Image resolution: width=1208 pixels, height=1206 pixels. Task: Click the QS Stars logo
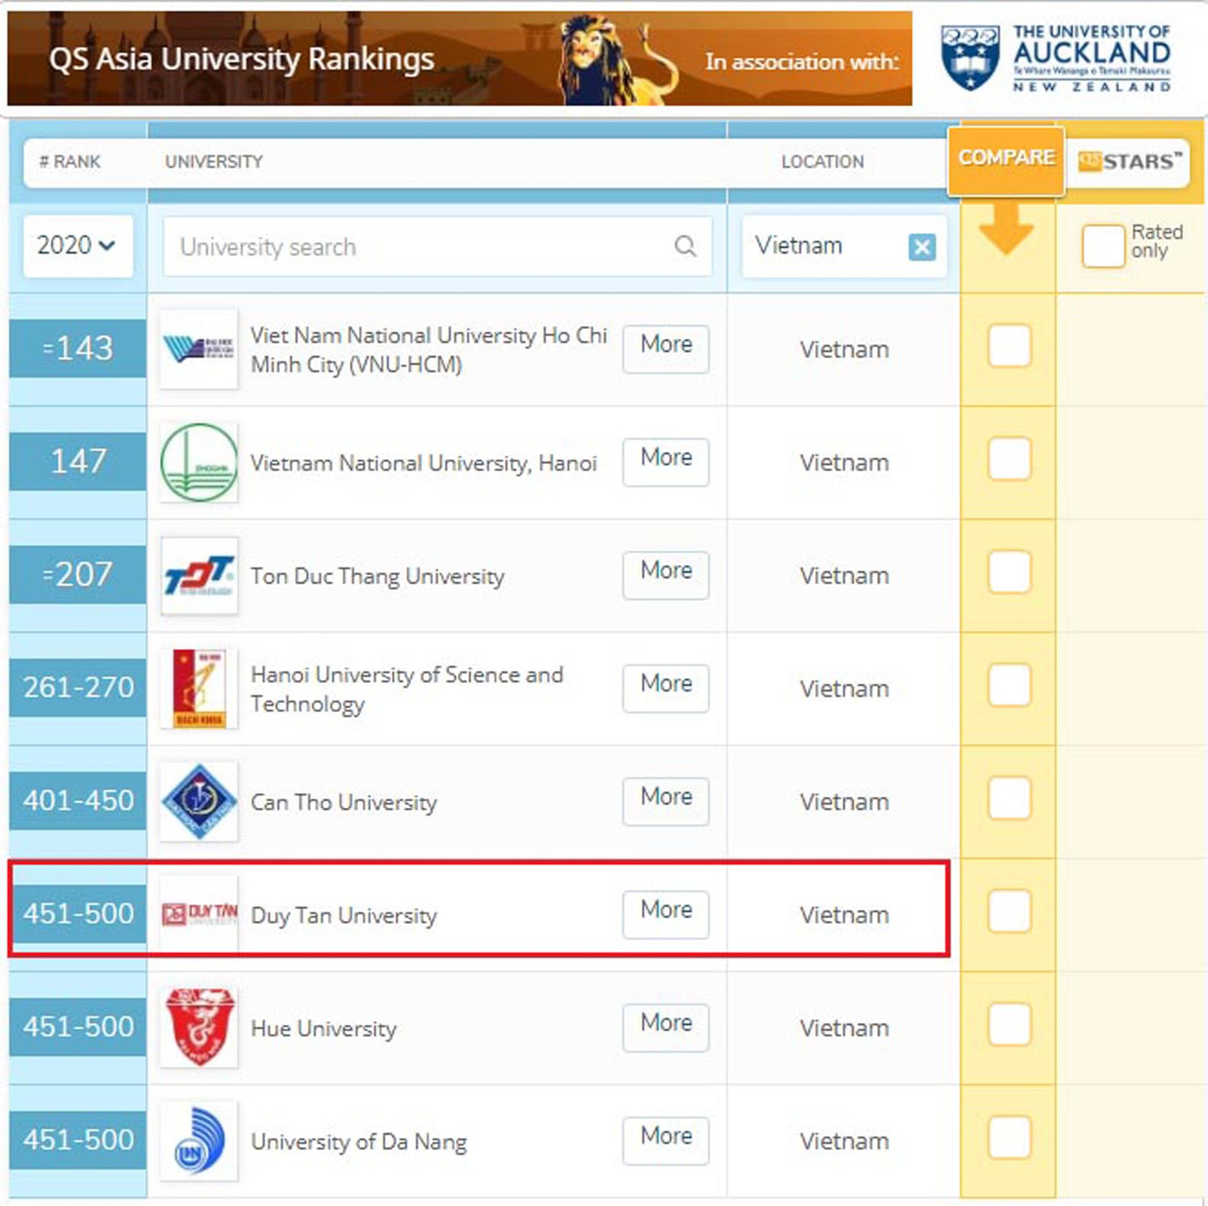pyautogui.click(x=1128, y=162)
